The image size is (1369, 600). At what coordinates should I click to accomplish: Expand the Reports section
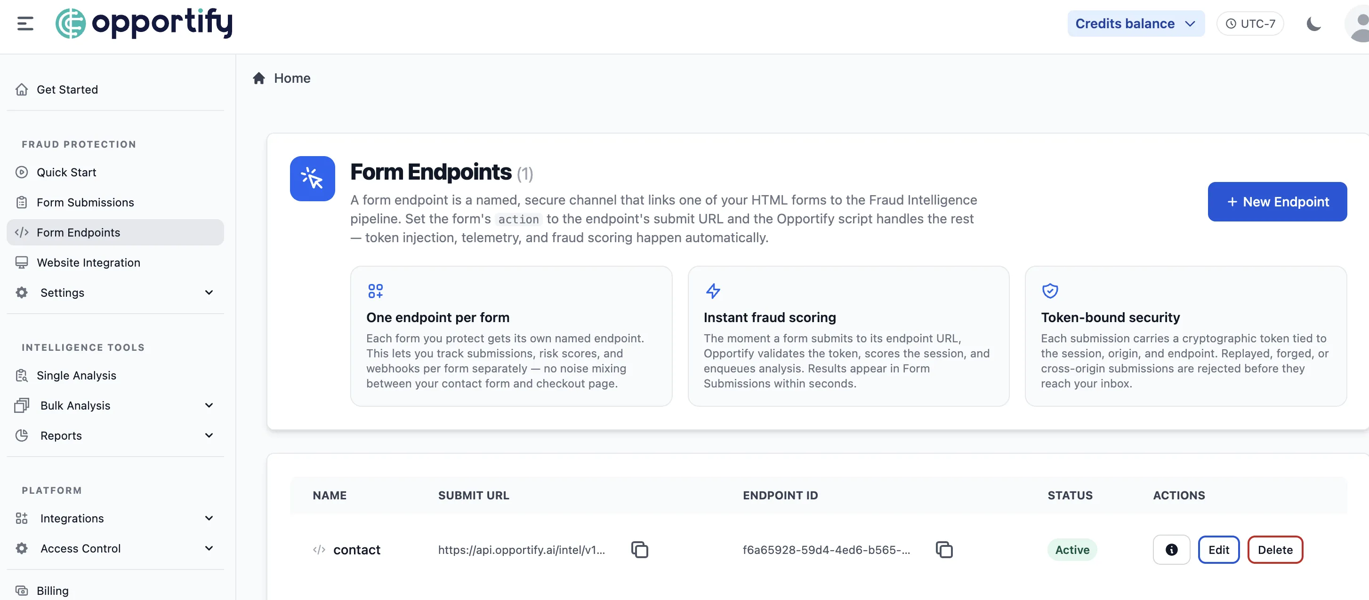pos(115,435)
